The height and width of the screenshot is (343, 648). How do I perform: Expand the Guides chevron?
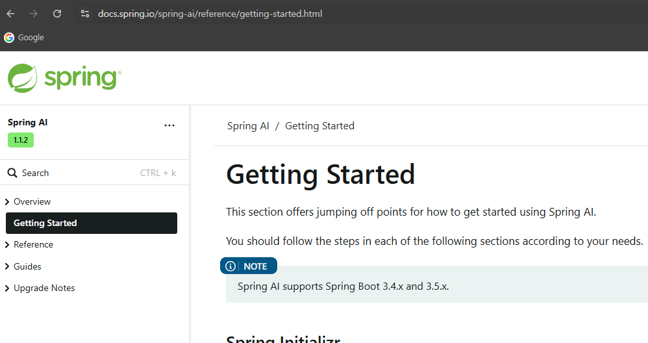pos(7,266)
